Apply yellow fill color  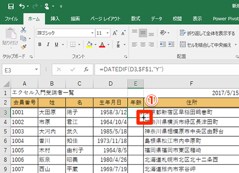(89, 44)
